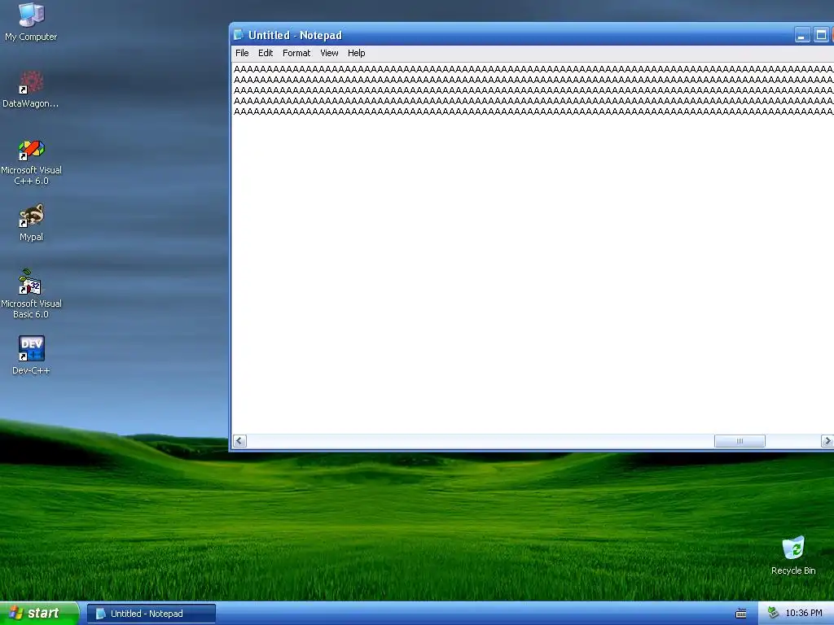
Task: Select the Dev-C++ desktop shortcut
Action: (x=31, y=355)
